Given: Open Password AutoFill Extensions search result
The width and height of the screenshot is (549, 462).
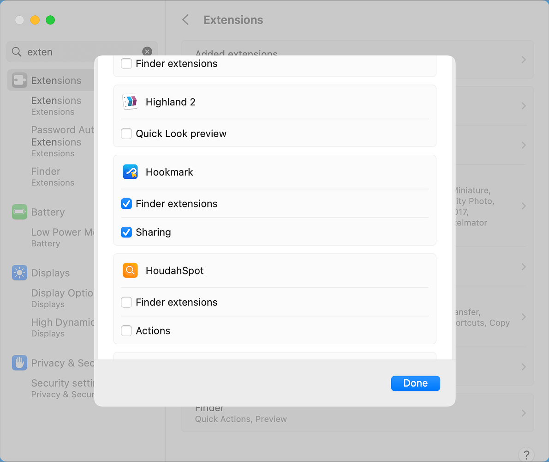Looking at the screenshot, I should (x=62, y=141).
